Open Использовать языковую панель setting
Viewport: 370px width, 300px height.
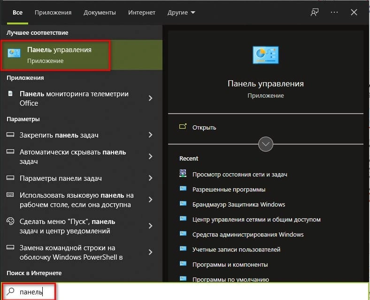coord(81,200)
